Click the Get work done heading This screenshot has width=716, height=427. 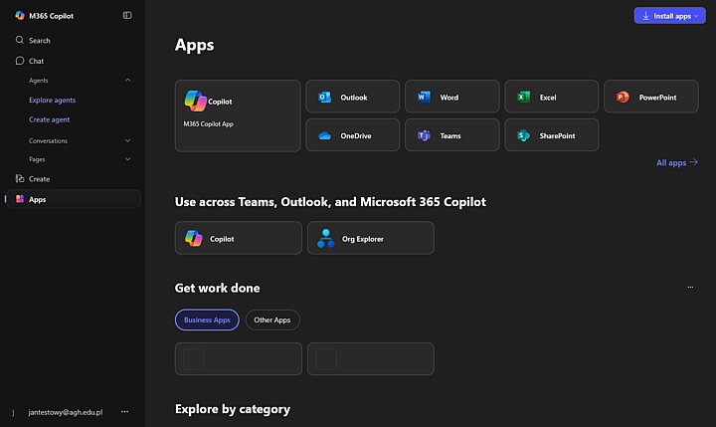218,288
